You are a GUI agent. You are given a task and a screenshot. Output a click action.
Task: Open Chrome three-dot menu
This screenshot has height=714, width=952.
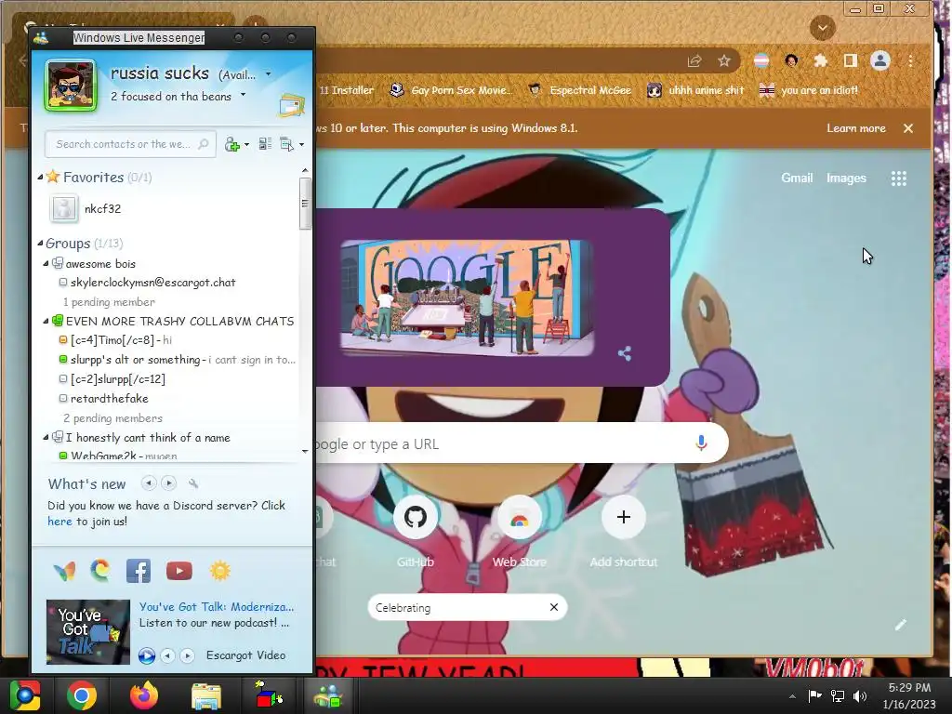pyautogui.click(x=911, y=60)
